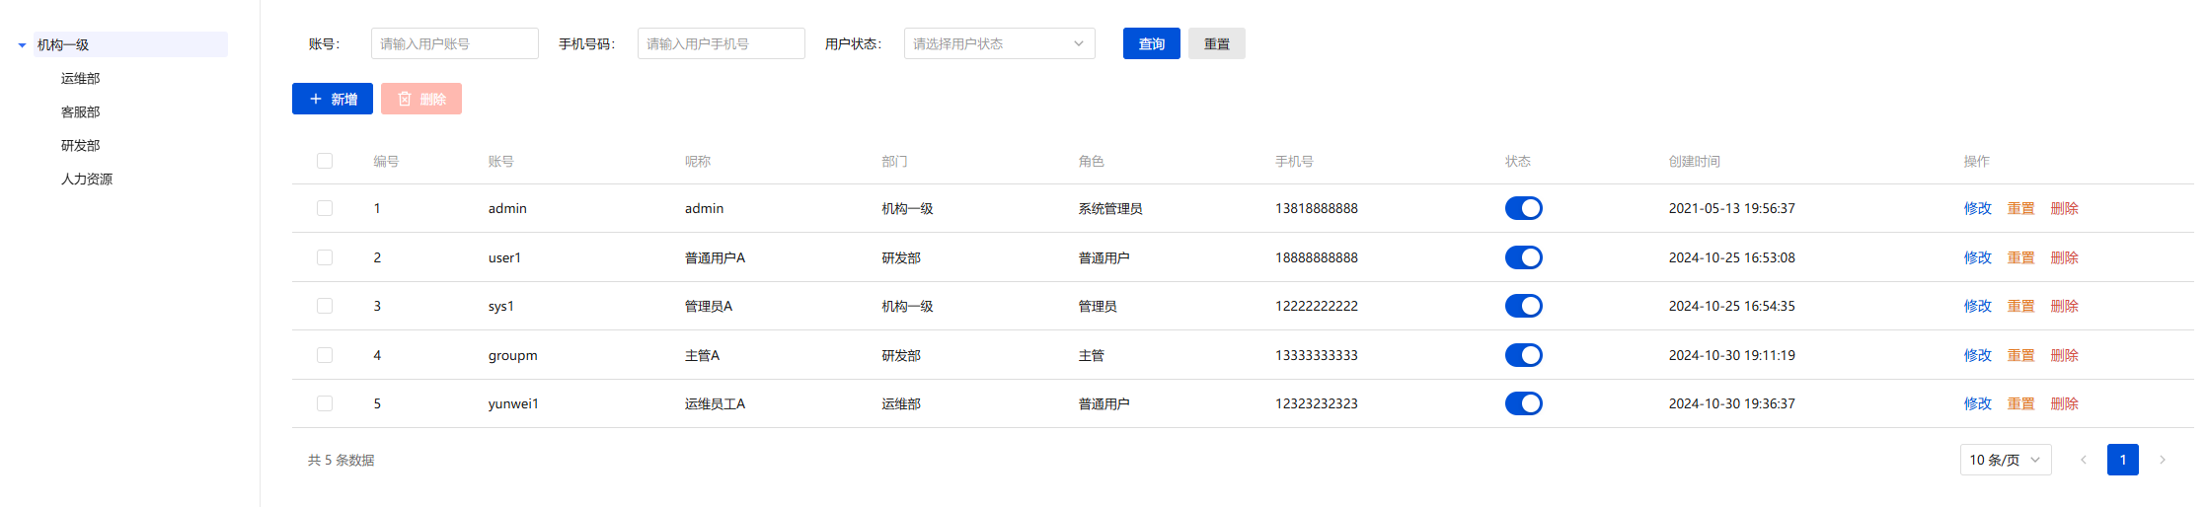Click 修改 for the groupm user
This screenshot has height=507, width=2207.
point(1977,355)
